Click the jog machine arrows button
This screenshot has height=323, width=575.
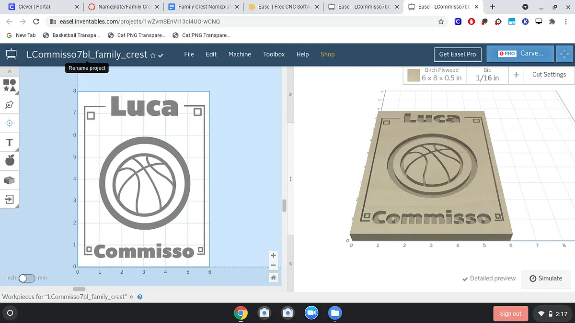coord(564,54)
